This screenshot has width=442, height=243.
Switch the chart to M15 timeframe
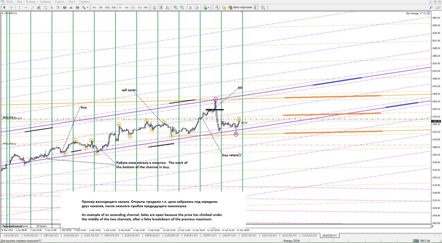click(107, 8)
